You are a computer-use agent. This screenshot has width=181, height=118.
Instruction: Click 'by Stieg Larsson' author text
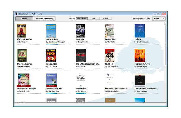point(140,91)
